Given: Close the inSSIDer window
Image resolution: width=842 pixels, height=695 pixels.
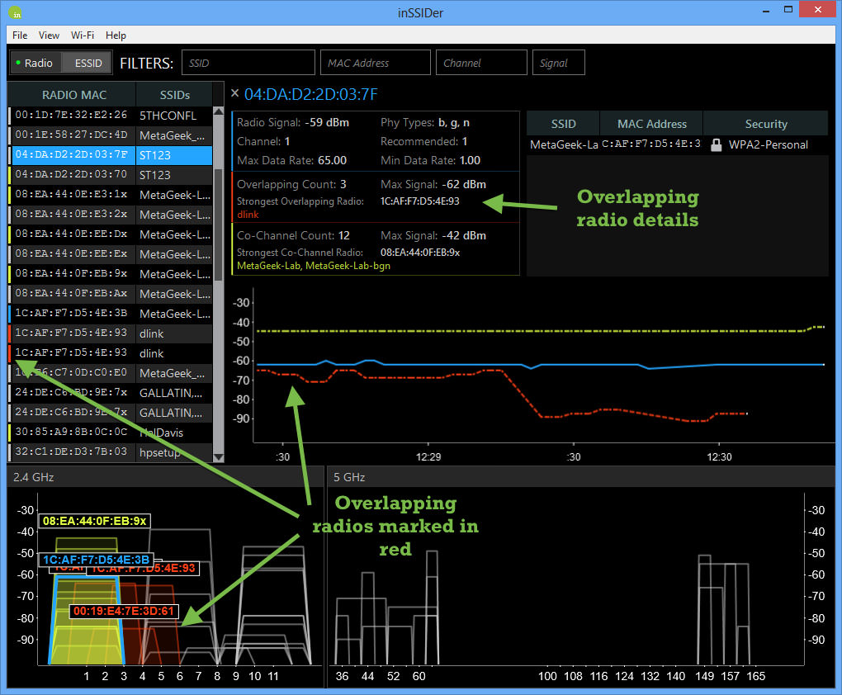Looking at the screenshot, I should pyautogui.click(x=818, y=10).
